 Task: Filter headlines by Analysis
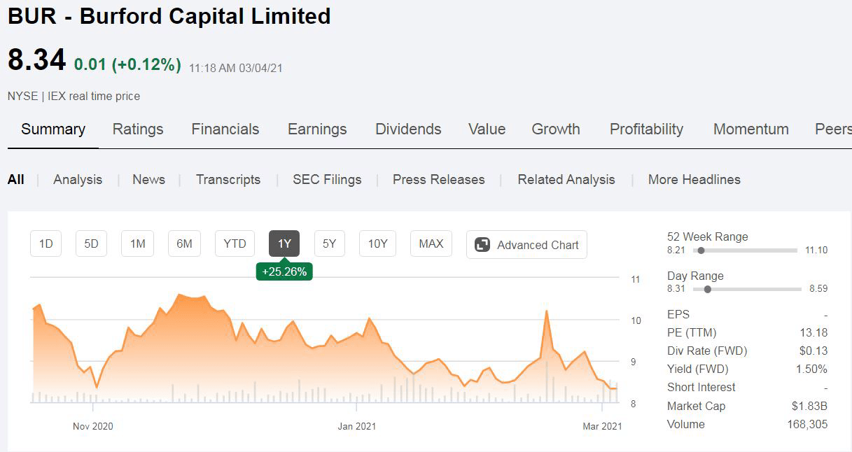click(78, 180)
